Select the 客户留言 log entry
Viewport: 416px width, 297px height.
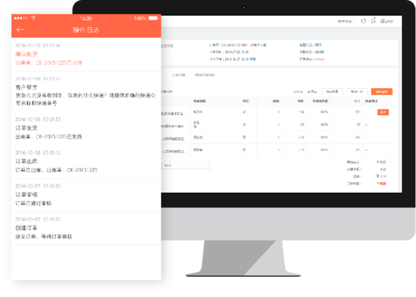(86, 91)
